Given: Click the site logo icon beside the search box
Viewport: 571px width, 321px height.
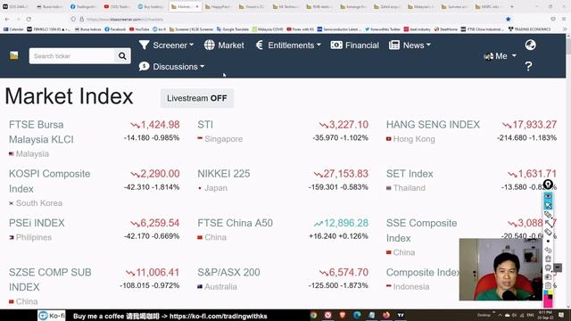Looking at the screenshot, I should tap(14, 55).
